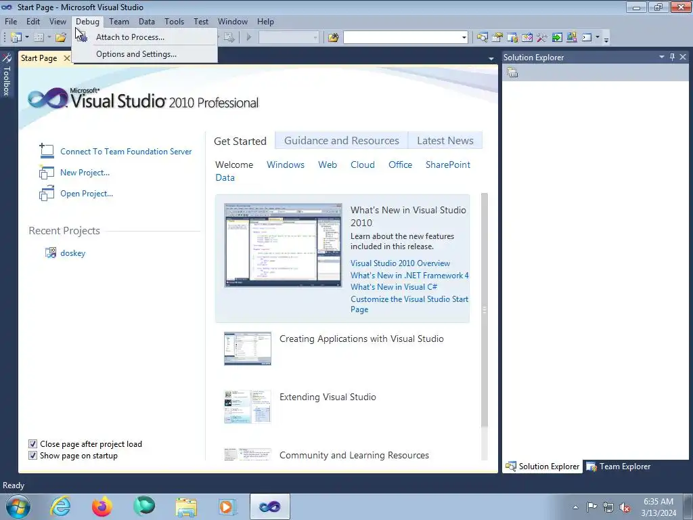Open the Tools menu
The image size is (693, 520).
pos(174,21)
